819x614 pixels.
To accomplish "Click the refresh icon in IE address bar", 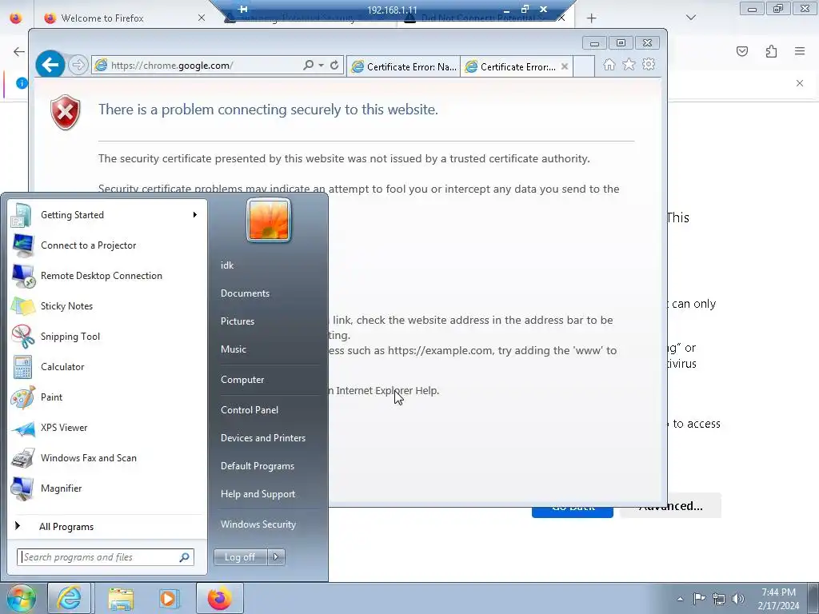I will click(x=334, y=66).
